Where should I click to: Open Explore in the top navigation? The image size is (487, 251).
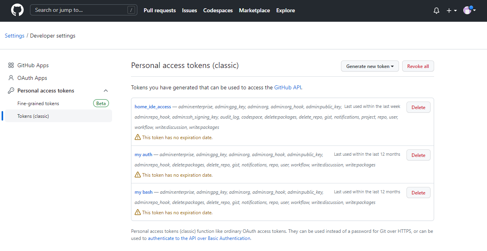[x=285, y=10]
